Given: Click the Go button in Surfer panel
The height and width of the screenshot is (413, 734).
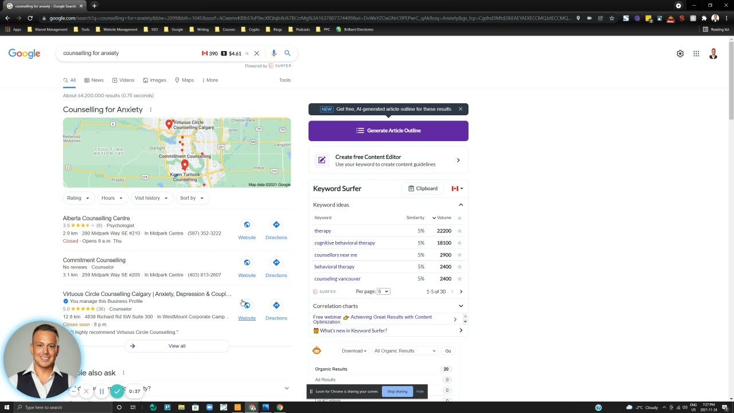Looking at the screenshot, I should (x=448, y=351).
